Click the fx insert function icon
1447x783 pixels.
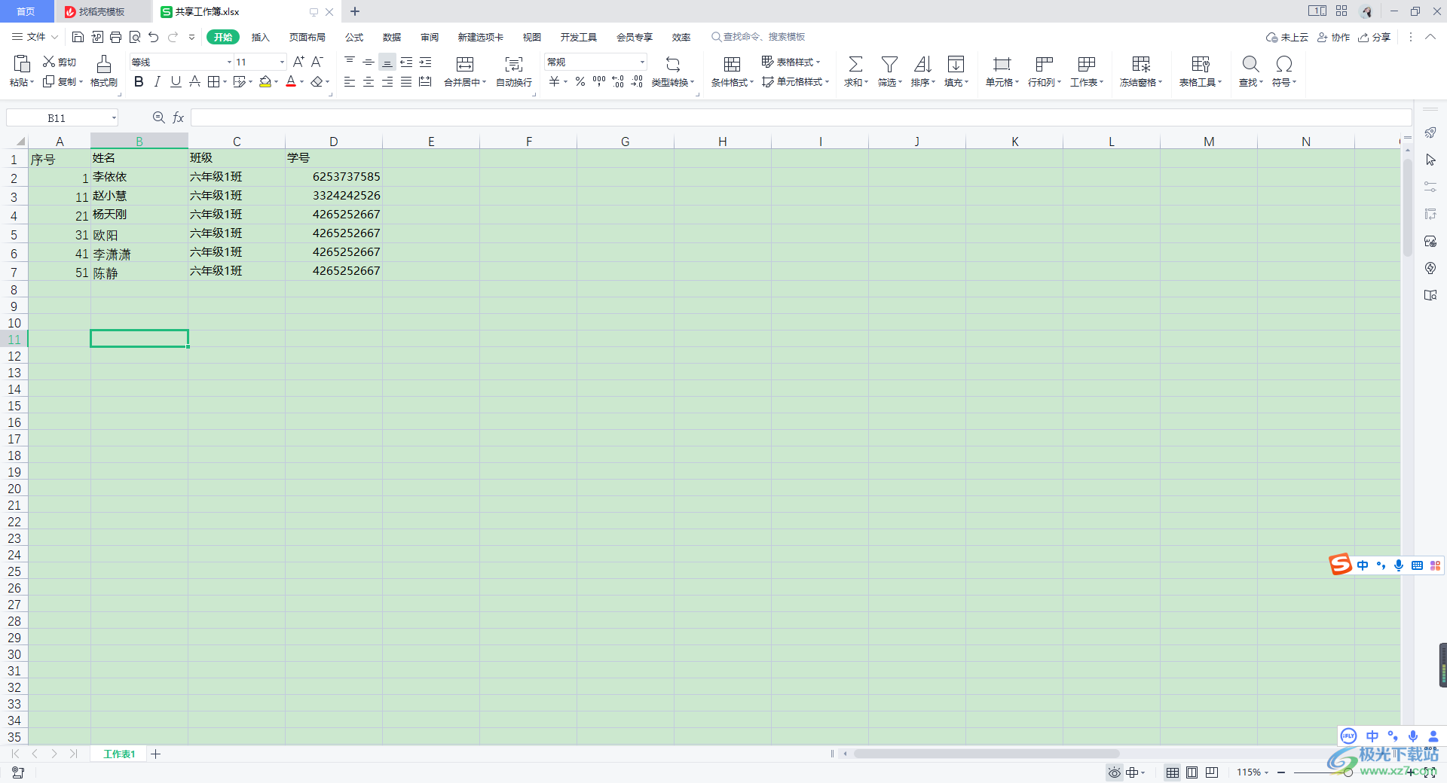coord(179,117)
